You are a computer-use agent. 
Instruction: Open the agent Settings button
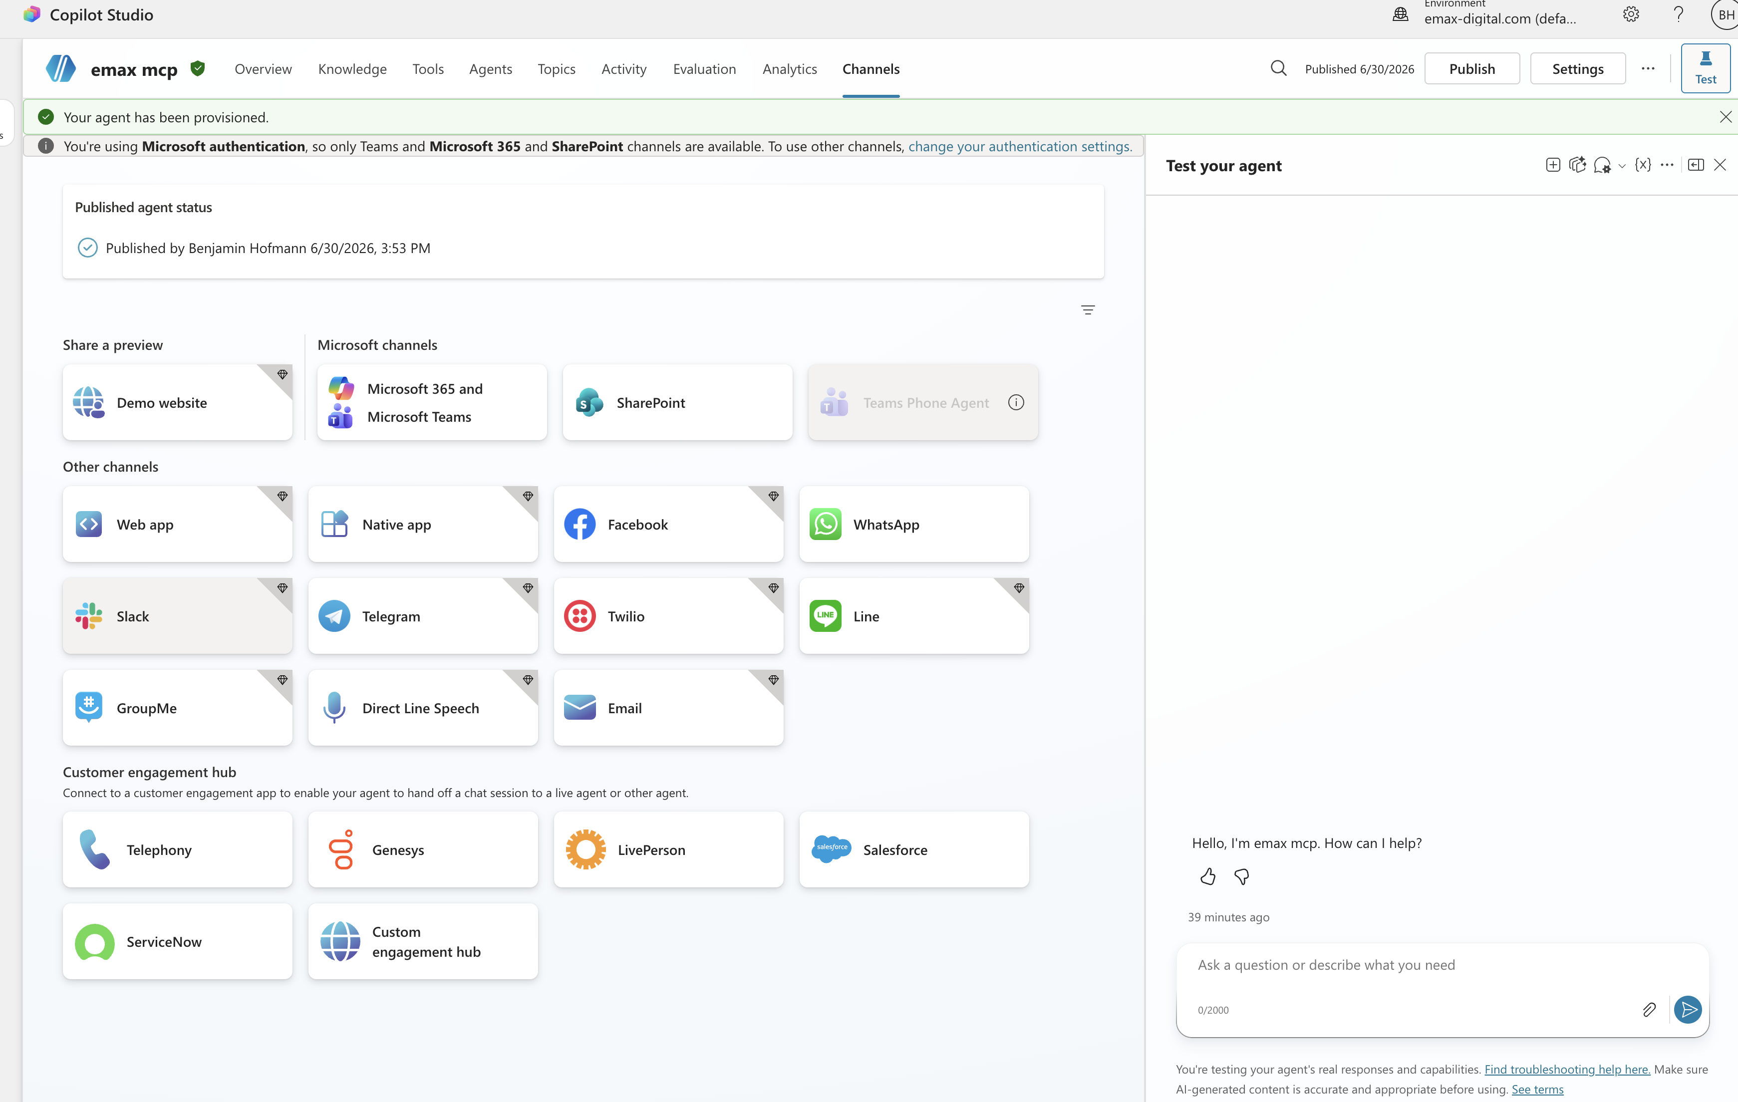(1578, 68)
